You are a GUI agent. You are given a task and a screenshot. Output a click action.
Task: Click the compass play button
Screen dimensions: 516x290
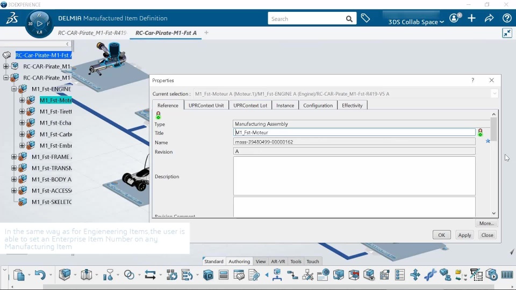[39, 24]
